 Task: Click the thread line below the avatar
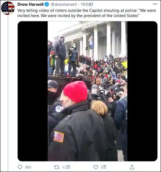point(8,94)
